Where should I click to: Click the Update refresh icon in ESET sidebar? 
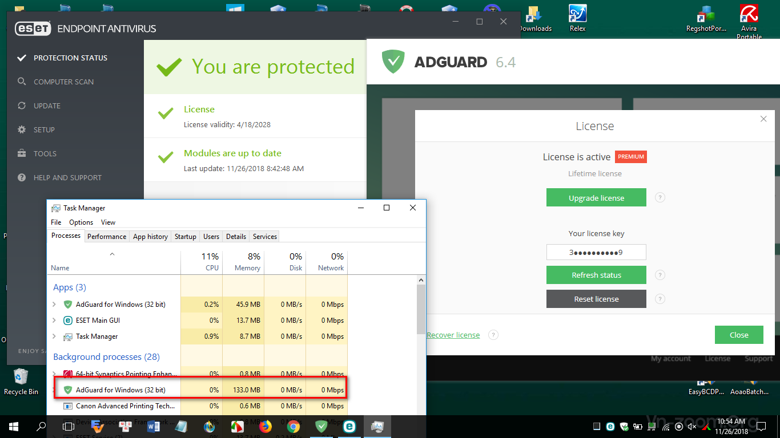click(x=22, y=106)
